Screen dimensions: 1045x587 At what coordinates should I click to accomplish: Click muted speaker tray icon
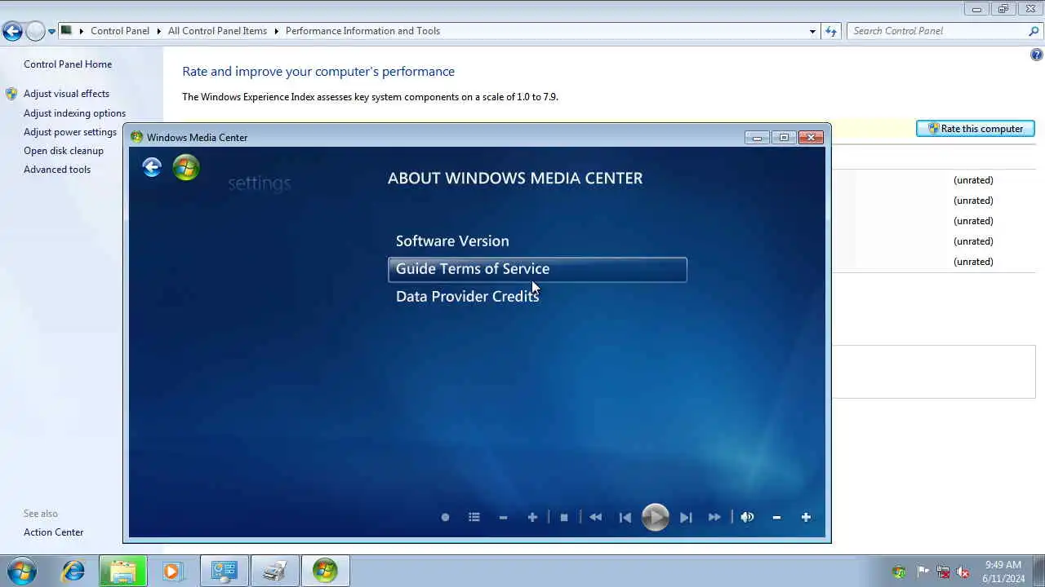click(x=963, y=572)
